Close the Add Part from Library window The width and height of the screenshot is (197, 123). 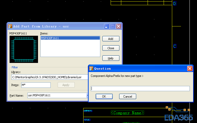(x=118, y=26)
